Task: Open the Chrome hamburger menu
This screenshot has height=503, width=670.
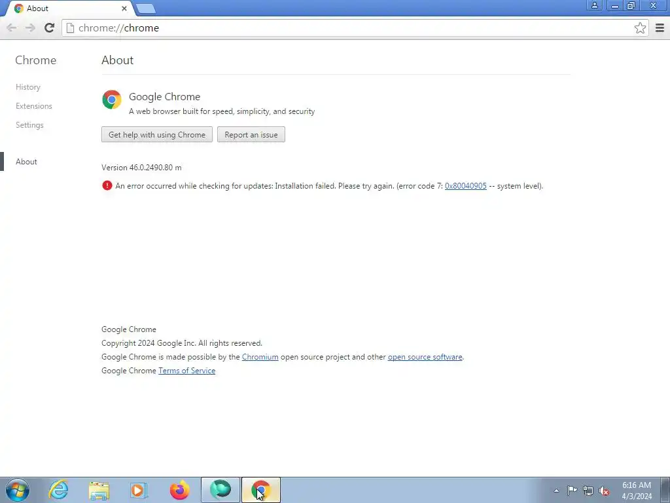Action: [660, 28]
